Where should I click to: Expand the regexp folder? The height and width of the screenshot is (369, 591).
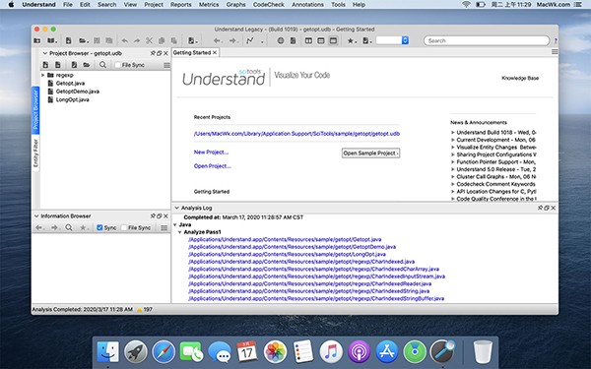43,75
